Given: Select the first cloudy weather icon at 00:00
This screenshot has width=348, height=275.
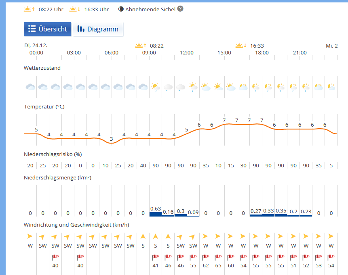Looking at the screenshot, I should 30,87.
